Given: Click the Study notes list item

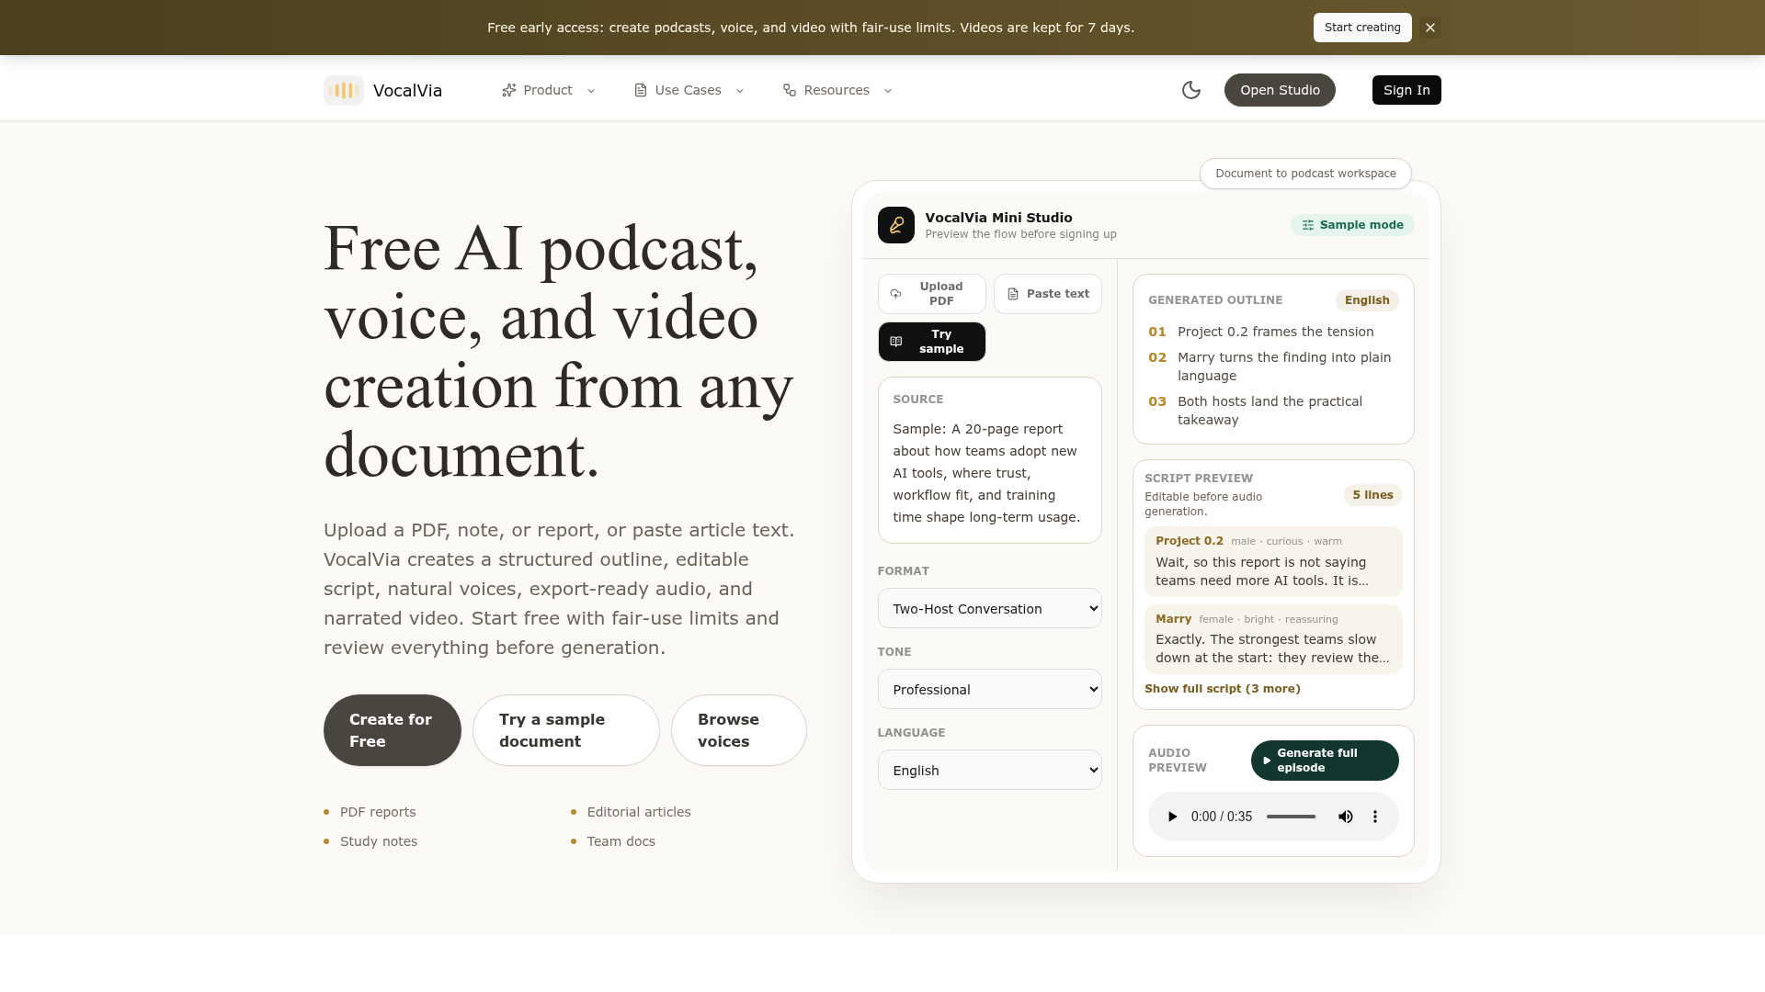Looking at the screenshot, I should point(379,841).
